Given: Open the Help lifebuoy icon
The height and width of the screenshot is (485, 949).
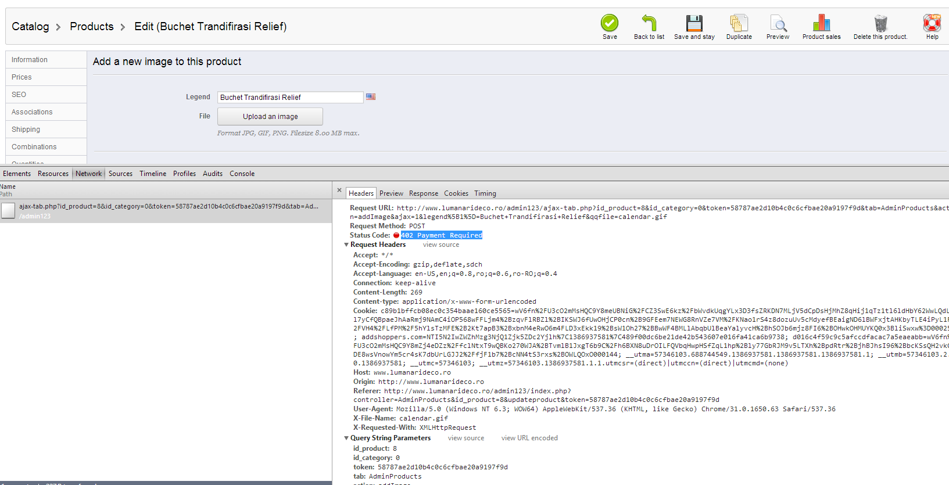Looking at the screenshot, I should 932,23.
